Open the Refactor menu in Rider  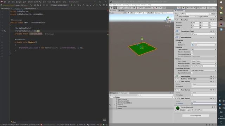coord(30,2)
